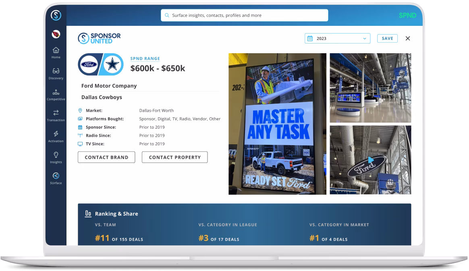Screen dimensions: 469x271
Task: Click the SAVE button
Action: click(387, 38)
